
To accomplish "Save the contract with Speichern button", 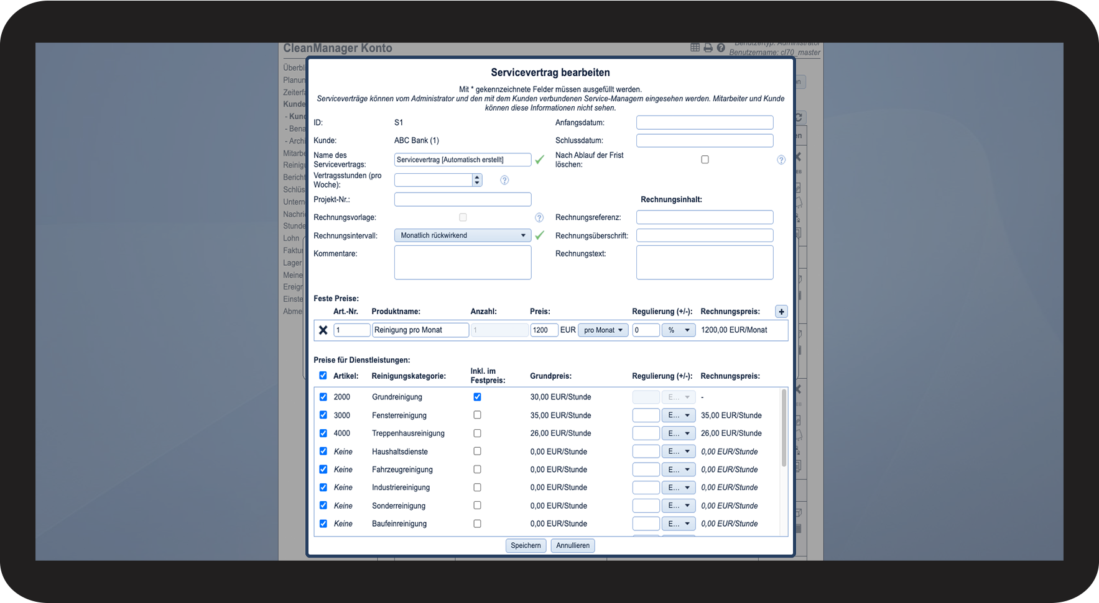I will (526, 546).
